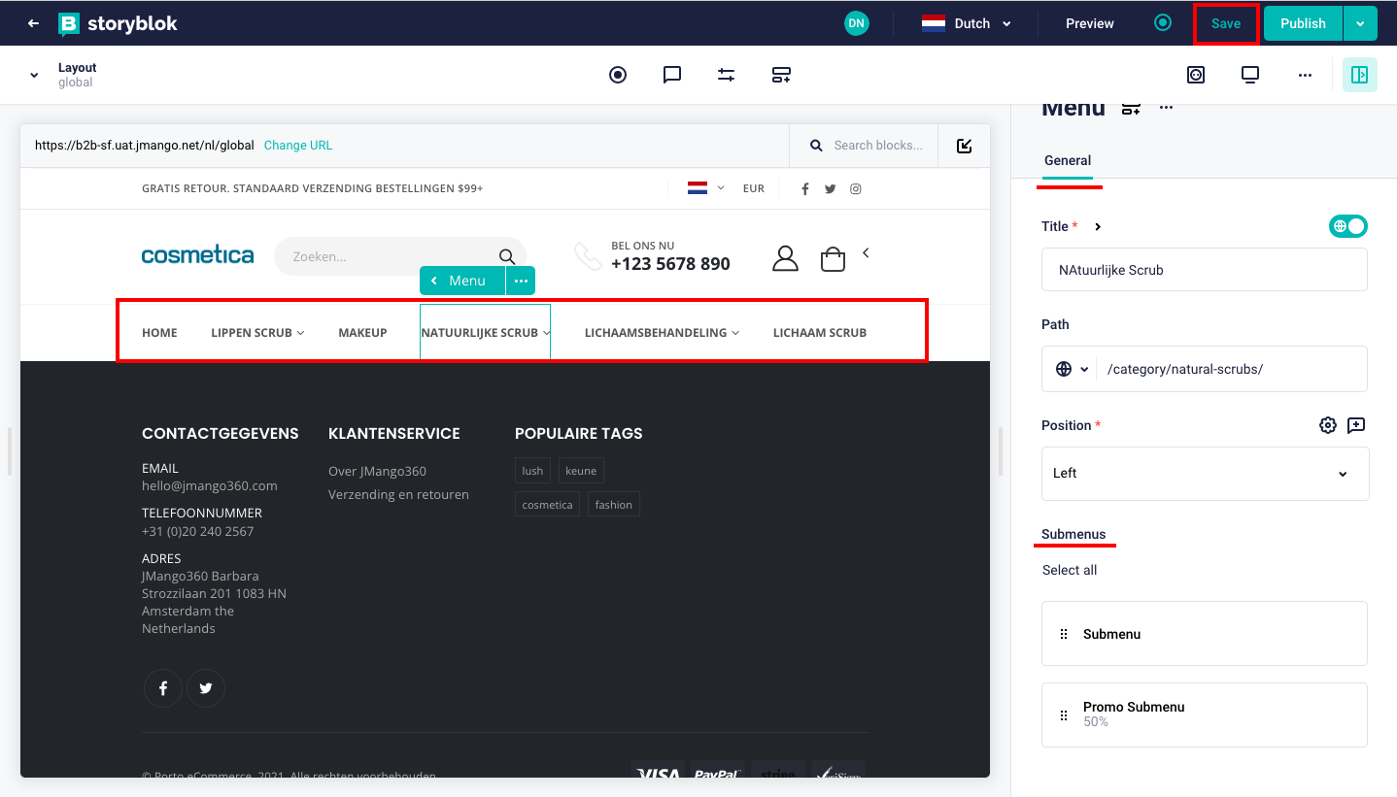Click Select all under Submenus
1397x797 pixels.
click(x=1069, y=570)
